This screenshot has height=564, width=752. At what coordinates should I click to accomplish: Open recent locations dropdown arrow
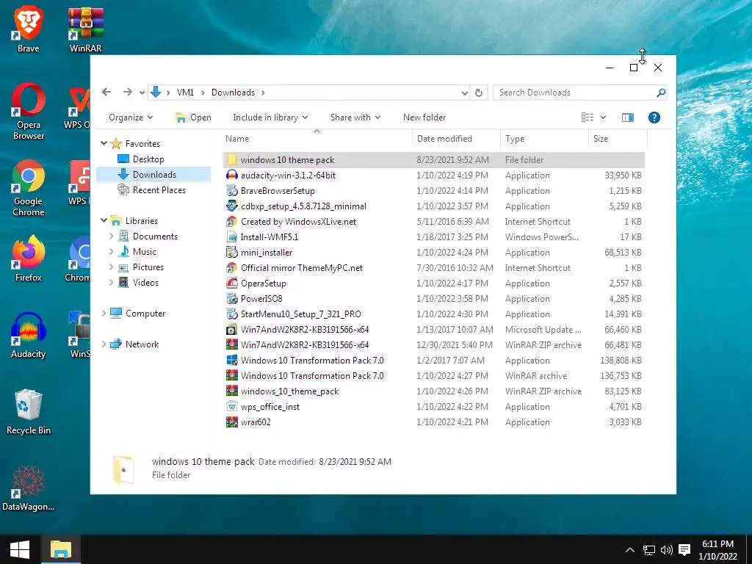[142, 93]
